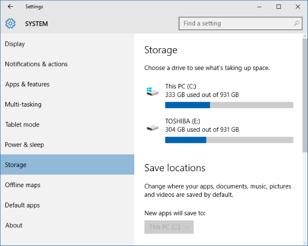The image size is (308, 246).
Task: Click the This PC (C:) drive icon
Action: [x=153, y=91]
